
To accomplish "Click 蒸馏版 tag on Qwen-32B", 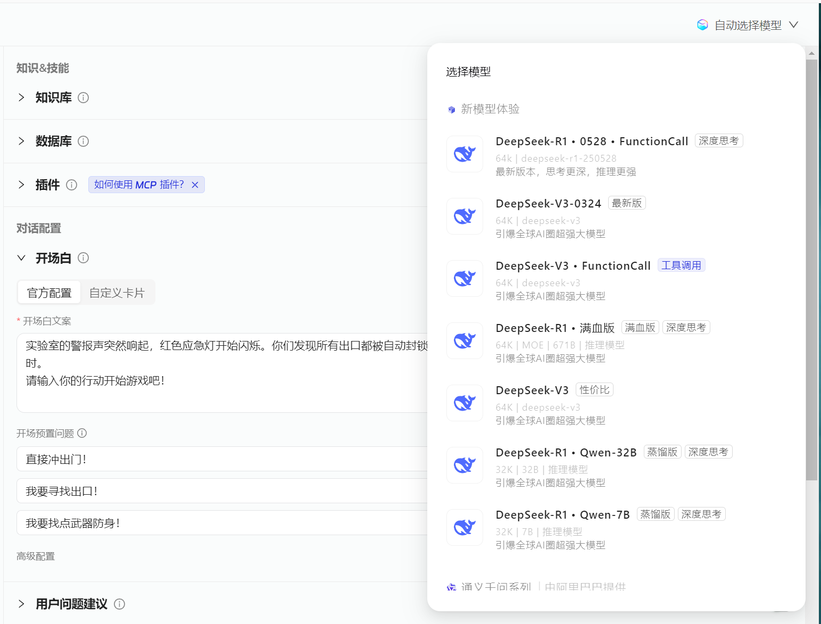I will [x=662, y=452].
